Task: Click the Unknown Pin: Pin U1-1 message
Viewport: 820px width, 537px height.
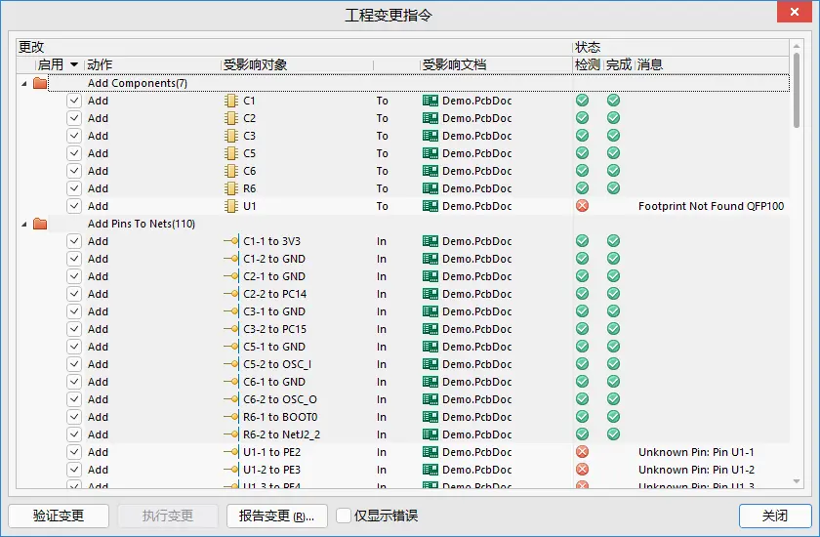Action: point(696,452)
